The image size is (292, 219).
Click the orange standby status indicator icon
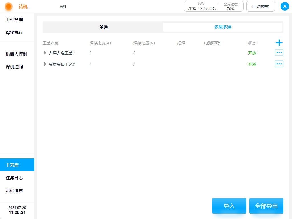[x=9, y=6]
